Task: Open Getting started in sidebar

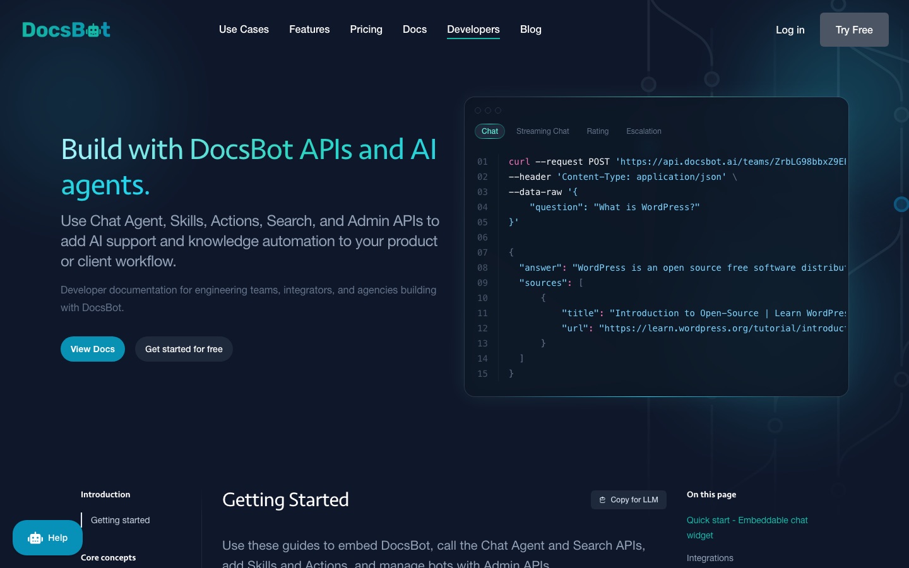Action: tap(121, 520)
